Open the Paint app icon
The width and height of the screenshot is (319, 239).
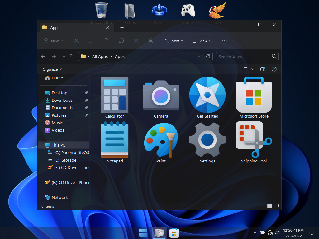(161, 140)
